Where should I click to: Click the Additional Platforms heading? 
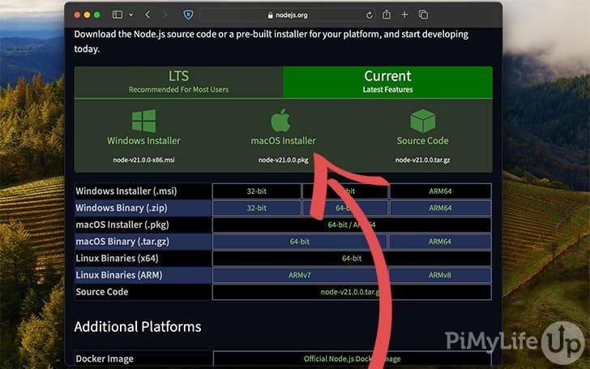(138, 327)
